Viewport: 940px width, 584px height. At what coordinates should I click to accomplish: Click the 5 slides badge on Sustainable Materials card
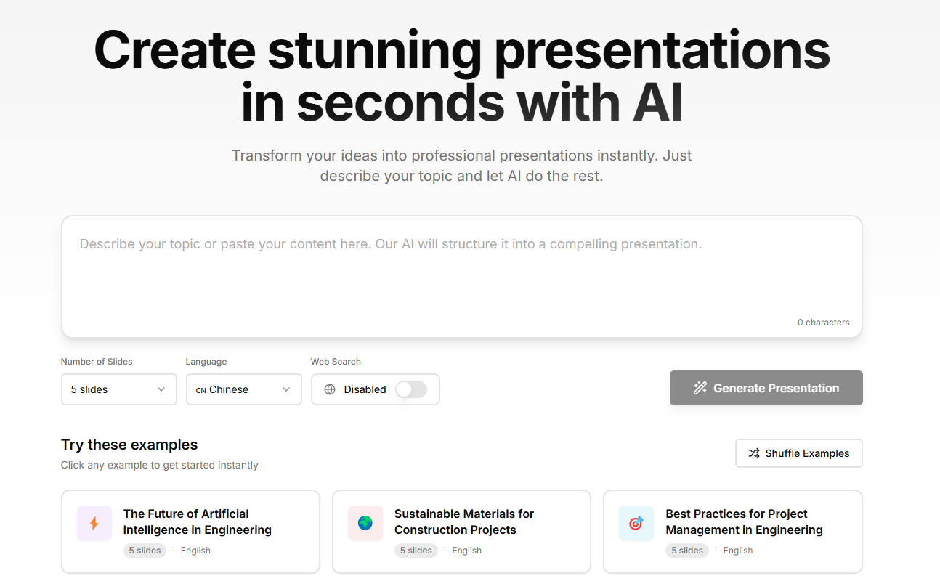416,551
